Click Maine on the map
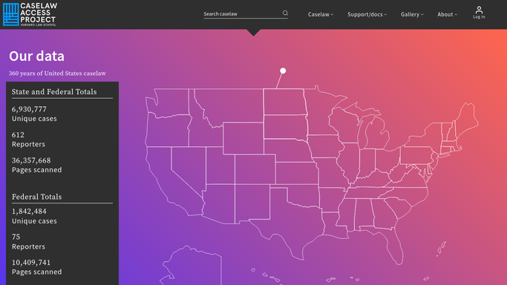The width and height of the screenshot is (507, 285). (466, 119)
